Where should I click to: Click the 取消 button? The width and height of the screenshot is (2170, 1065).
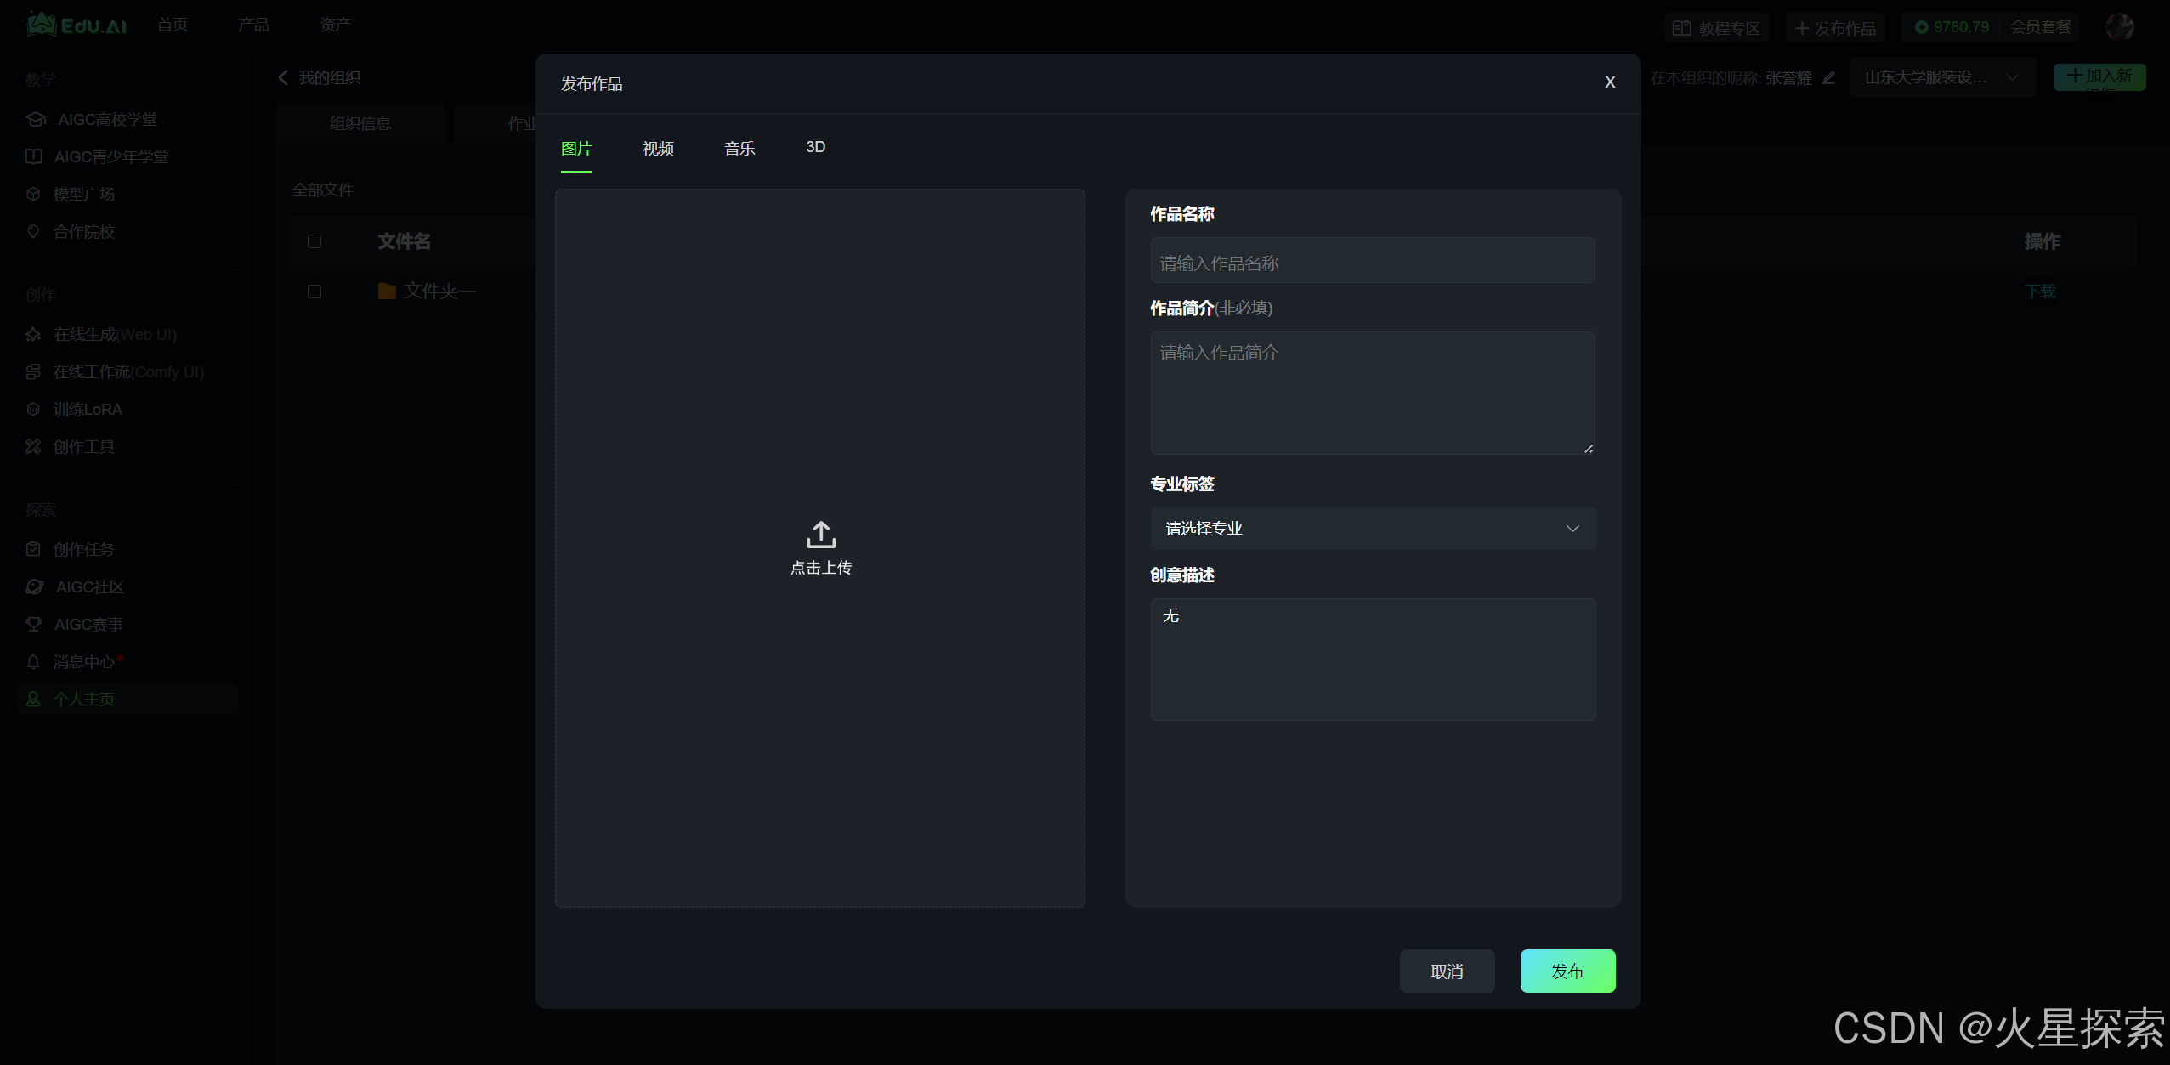(1447, 971)
